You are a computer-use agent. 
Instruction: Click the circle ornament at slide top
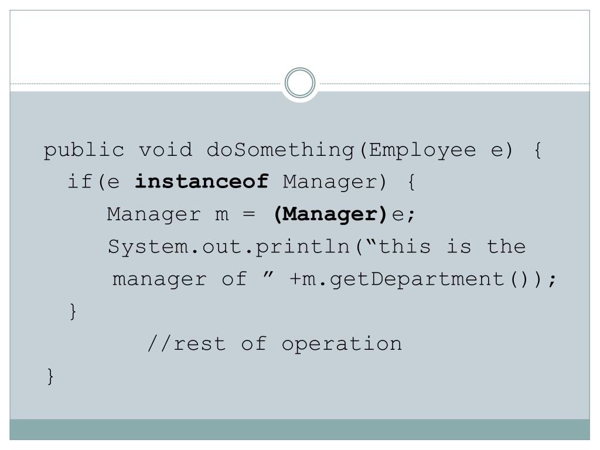[x=300, y=83]
